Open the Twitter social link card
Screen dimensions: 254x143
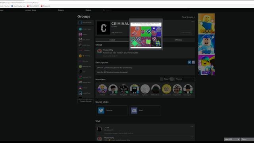pyautogui.click(x=112, y=110)
